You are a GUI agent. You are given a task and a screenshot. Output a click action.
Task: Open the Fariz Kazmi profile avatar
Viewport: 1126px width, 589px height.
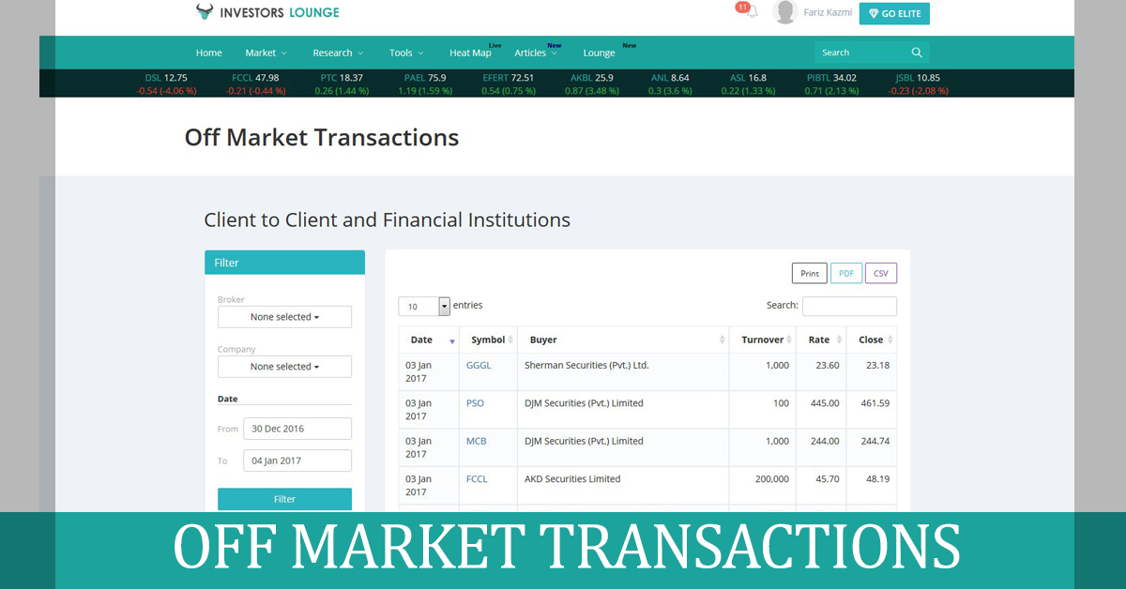point(784,12)
